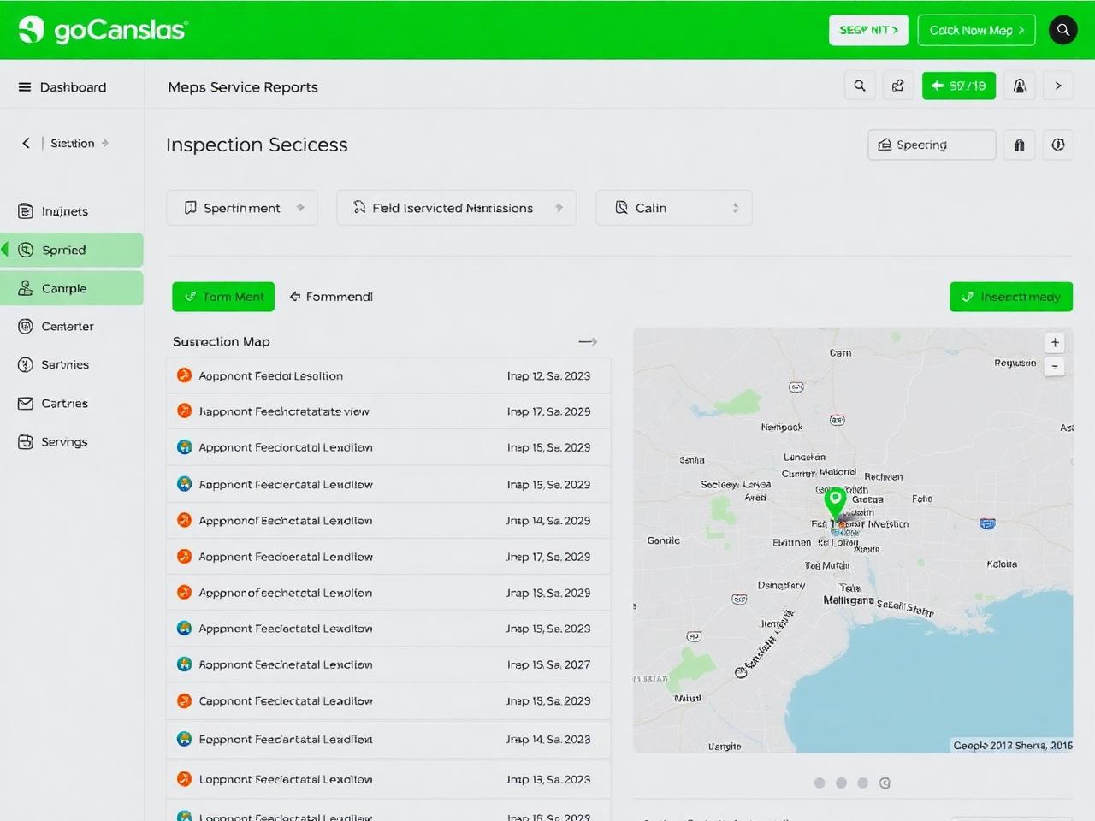This screenshot has height=821, width=1095.
Task: Click date Irap 15. Sa. 2027
Action: coord(548,664)
